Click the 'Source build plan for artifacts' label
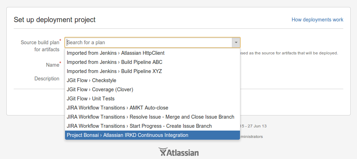Screen dimensions: 357x159 click(x=40, y=46)
